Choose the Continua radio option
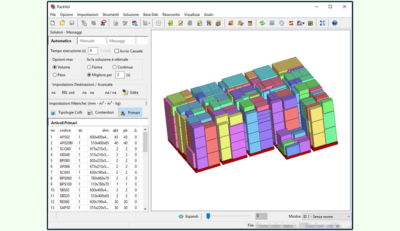The height and width of the screenshot is (231, 400). pyautogui.click(x=114, y=67)
